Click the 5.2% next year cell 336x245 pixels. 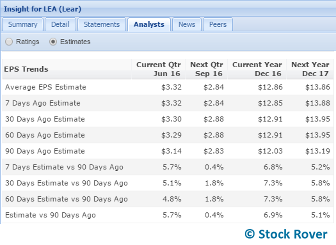coord(321,167)
